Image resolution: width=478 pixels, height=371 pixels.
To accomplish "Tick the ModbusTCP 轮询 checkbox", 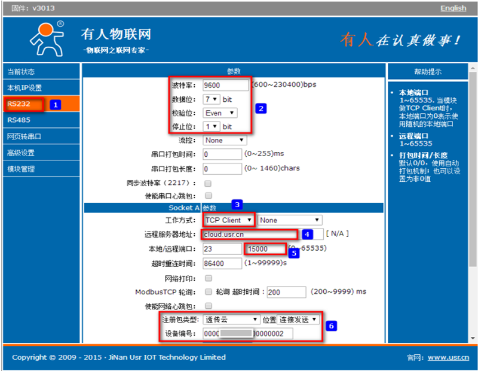I will (208, 291).
